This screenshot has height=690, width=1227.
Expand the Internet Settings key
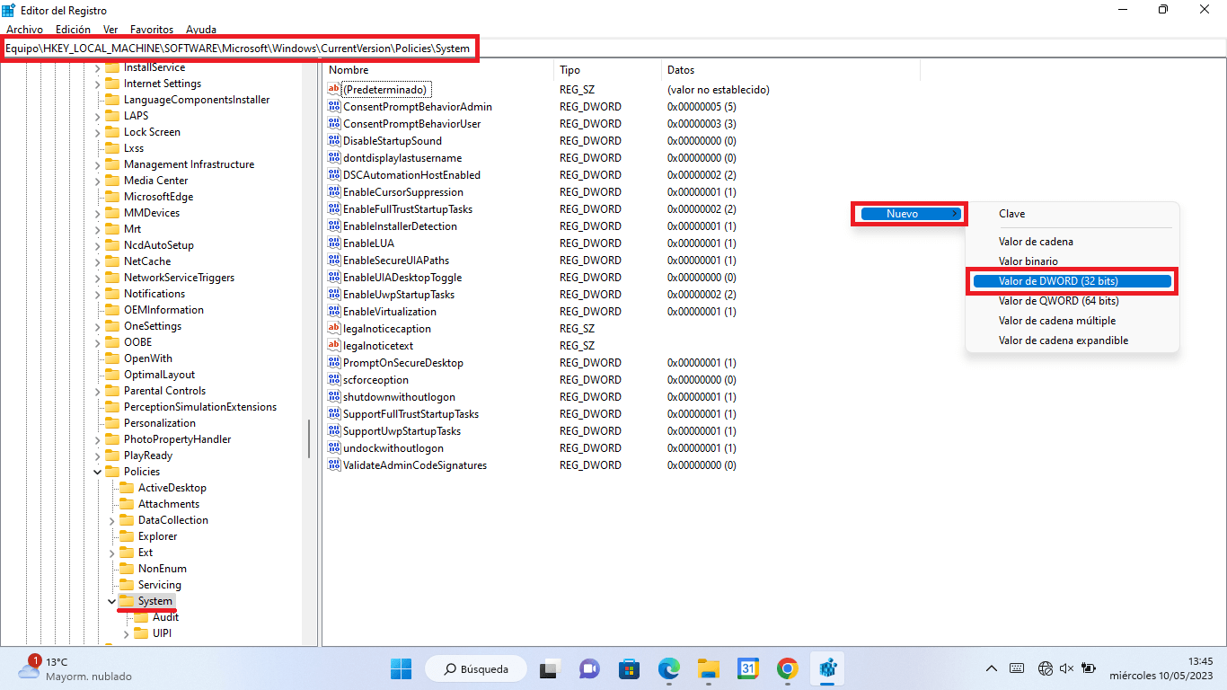click(x=97, y=84)
